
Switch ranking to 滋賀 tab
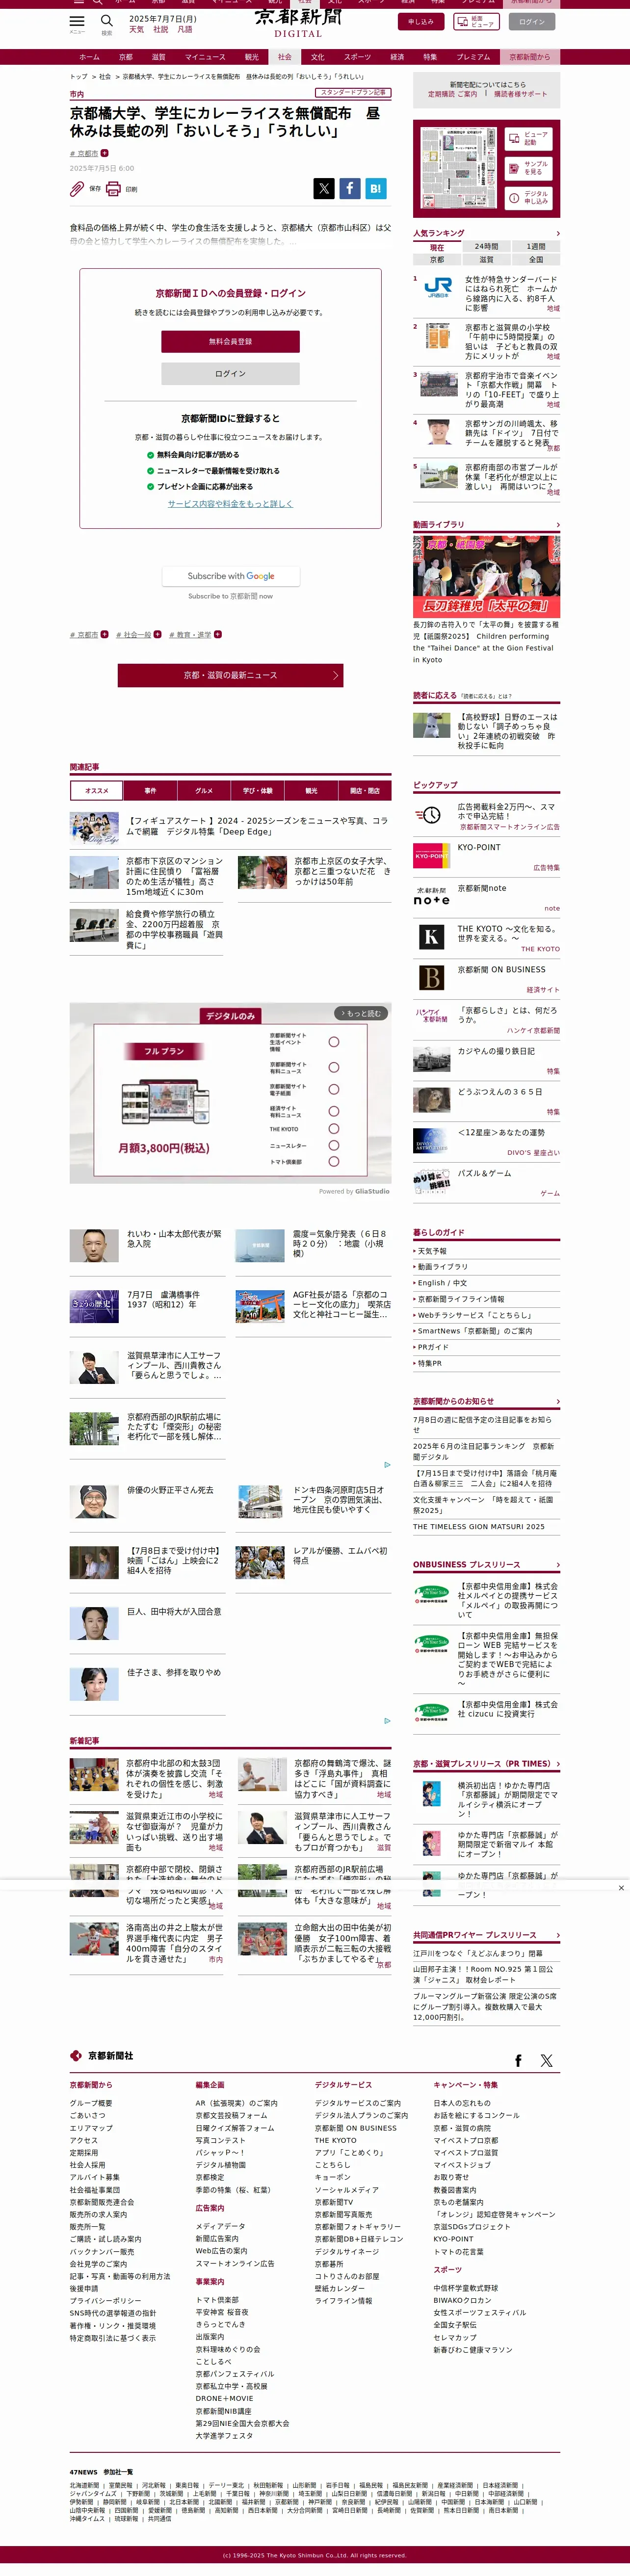click(x=486, y=259)
